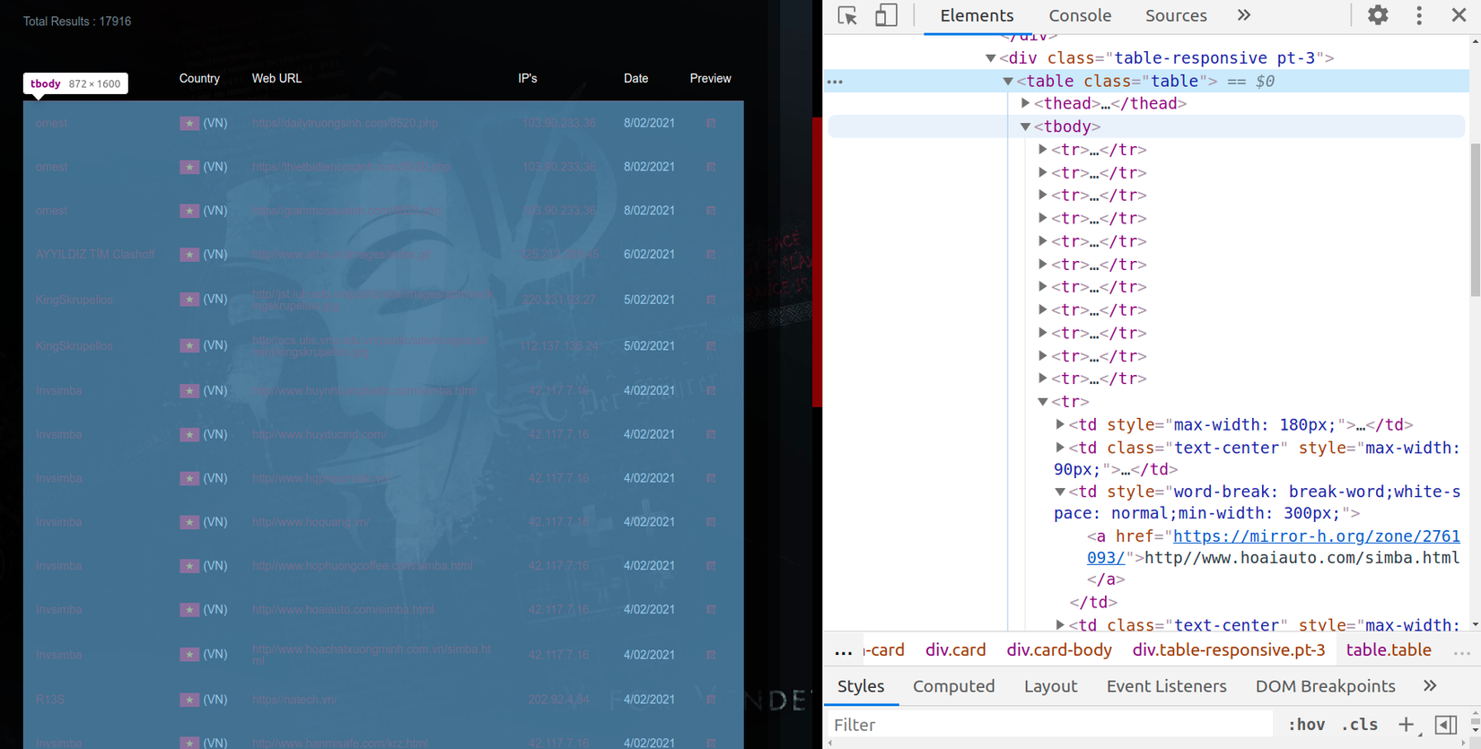Click the 6/02/2021 date cell
Screen dimensions: 1481x749
click(649, 255)
